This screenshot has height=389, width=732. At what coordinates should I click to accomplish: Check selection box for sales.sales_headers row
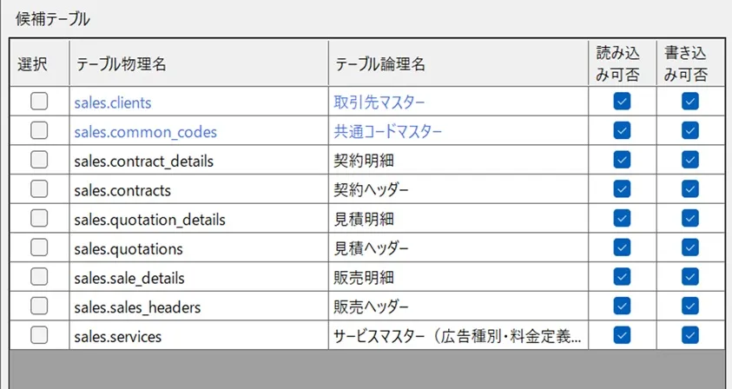click(x=39, y=306)
